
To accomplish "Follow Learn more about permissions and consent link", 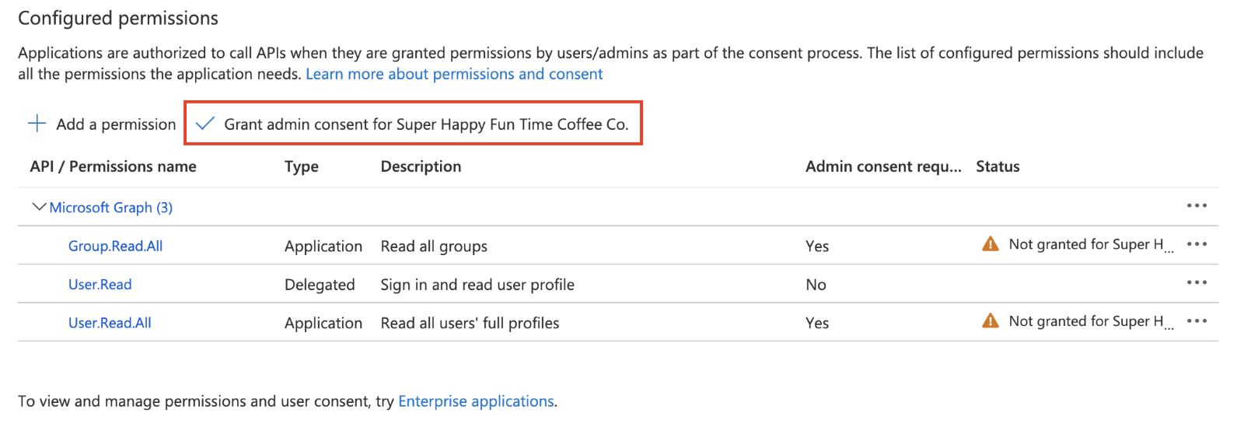I will click(454, 74).
